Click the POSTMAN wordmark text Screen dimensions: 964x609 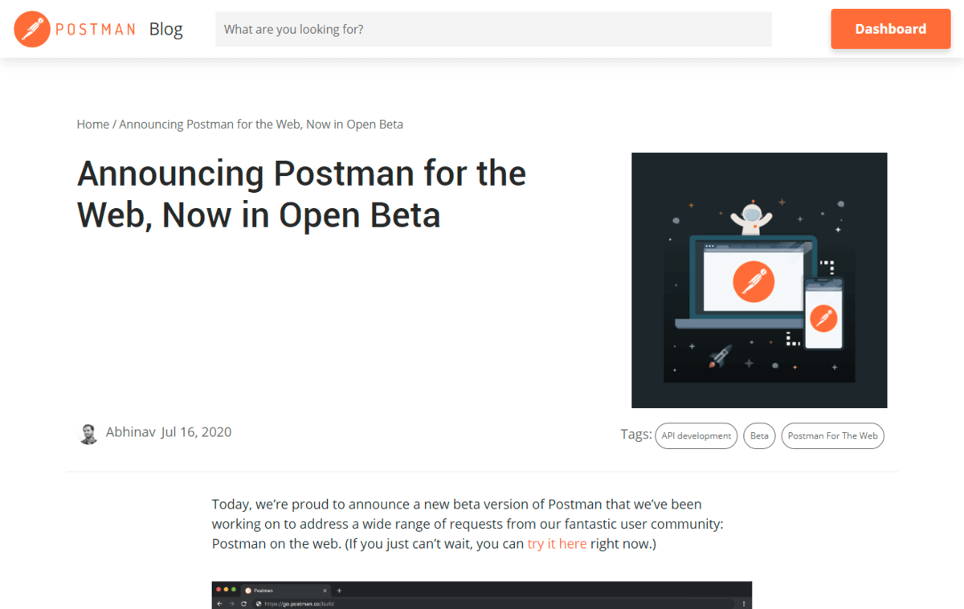pyautogui.click(x=96, y=30)
